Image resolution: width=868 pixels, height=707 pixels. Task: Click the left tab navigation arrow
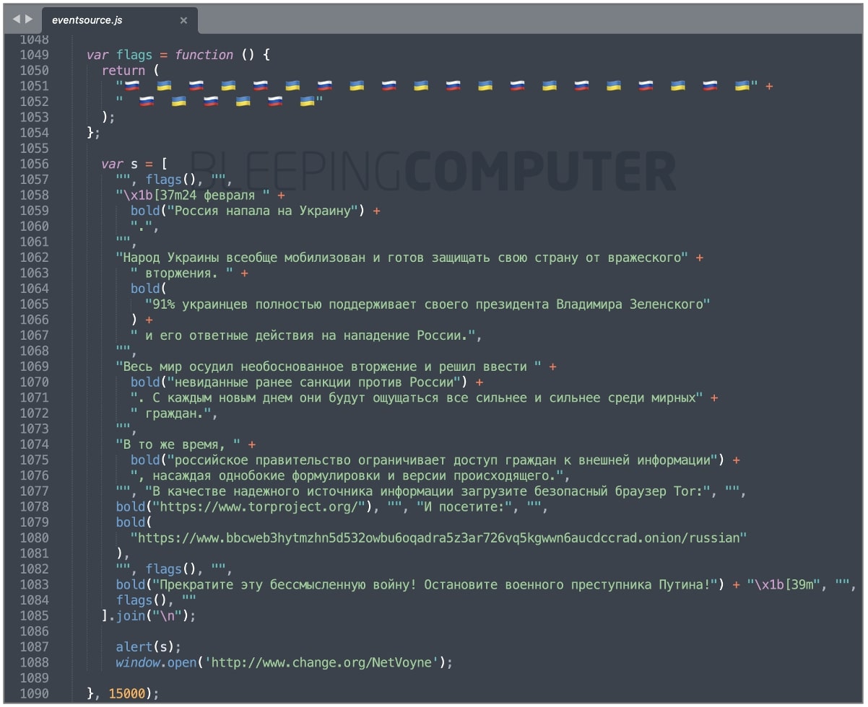click(x=16, y=19)
